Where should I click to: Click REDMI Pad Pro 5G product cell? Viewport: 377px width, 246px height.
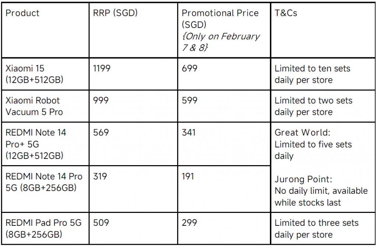click(45, 228)
